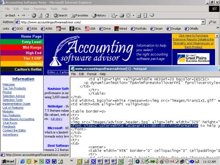220x165 pixels.
Task: Click the envelope mail icon in system tray
Action: pyautogui.click(x=197, y=162)
